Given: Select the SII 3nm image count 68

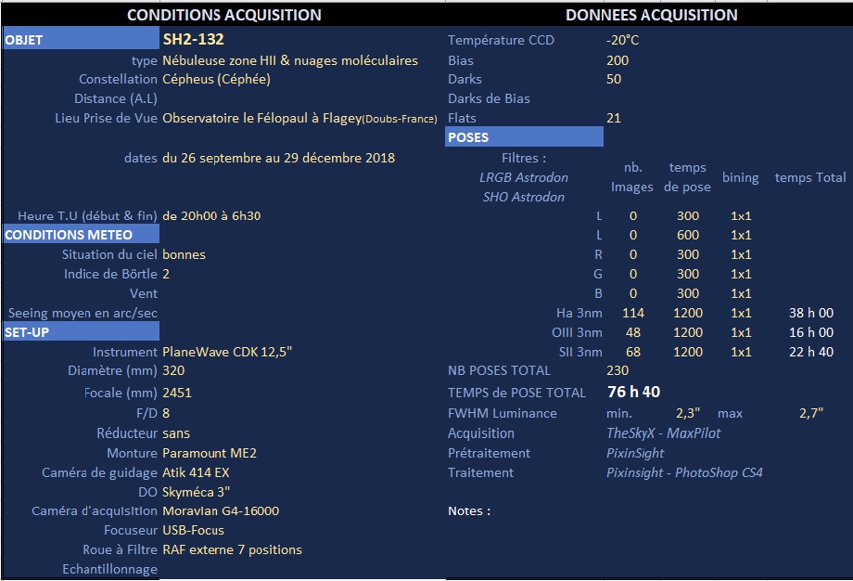Looking at the screenshot, I should pos(632,352).
